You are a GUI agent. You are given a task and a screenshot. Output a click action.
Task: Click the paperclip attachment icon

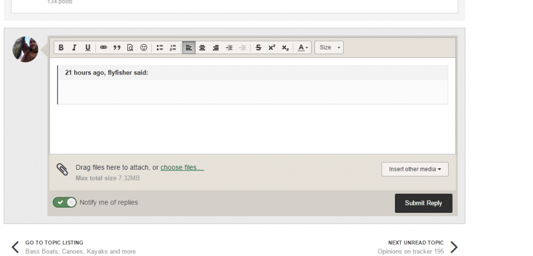(x=62, y=169)
